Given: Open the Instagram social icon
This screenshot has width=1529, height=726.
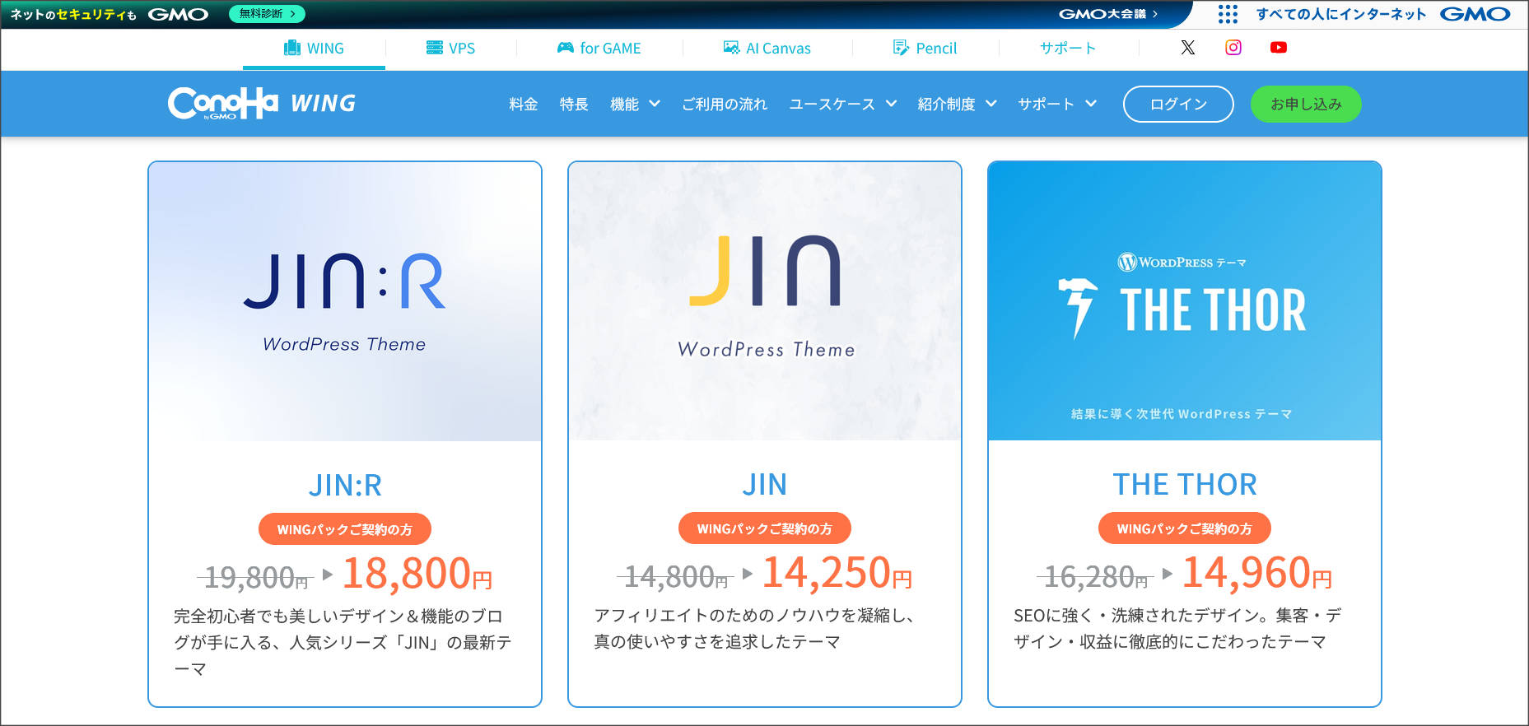Looking at the screenshot, I should [x=1233, y=48].
